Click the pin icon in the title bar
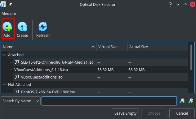Image resolution: width=196 pixels, height=119 pixels. (x=10, y=4)
